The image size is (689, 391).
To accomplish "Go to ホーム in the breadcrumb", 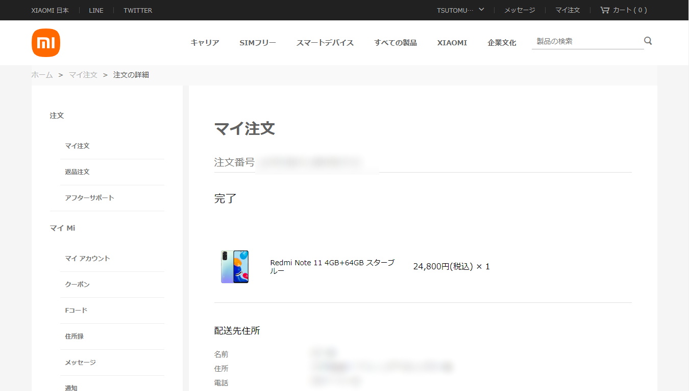I will click(x=42, y=75).
